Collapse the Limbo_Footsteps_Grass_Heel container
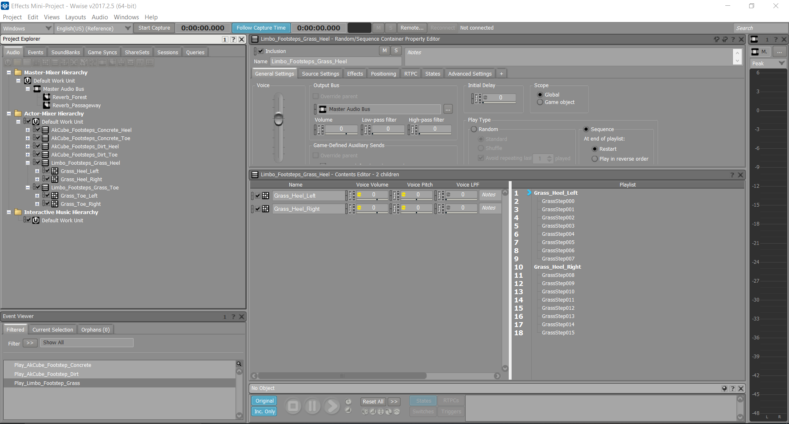Viewport: 789px width, 424px height. (28, 163)
